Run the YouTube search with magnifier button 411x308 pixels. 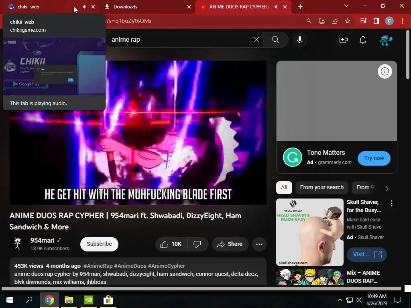click(x=275, y=40)
